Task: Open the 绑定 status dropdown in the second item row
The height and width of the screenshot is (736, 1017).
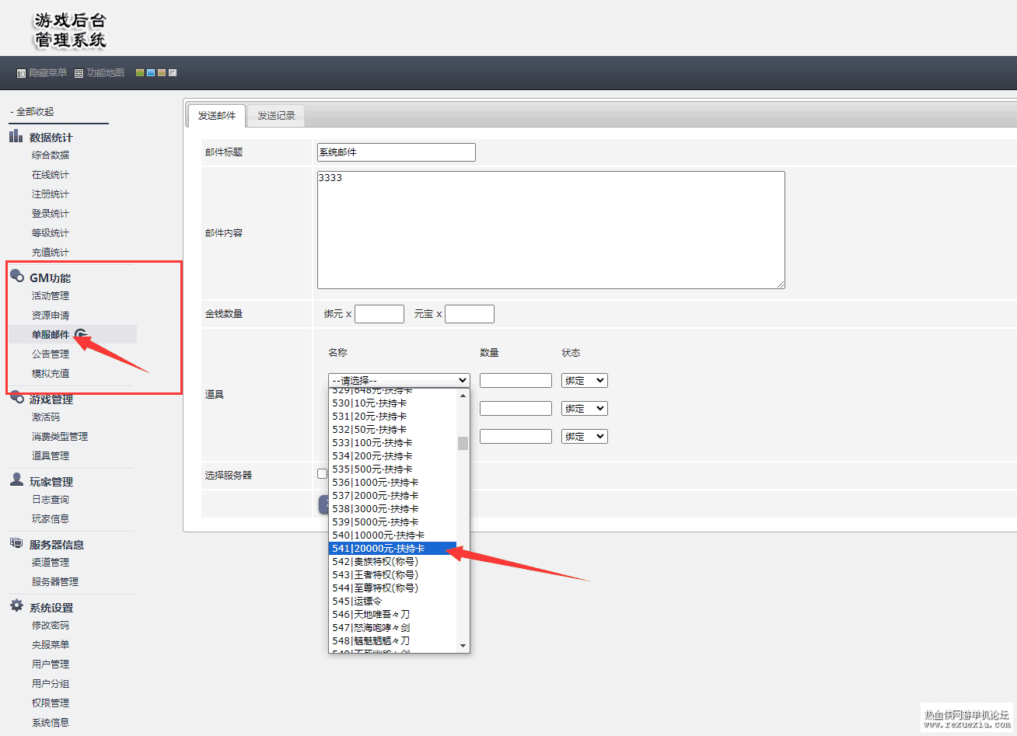Action: [x=584, y=408]
